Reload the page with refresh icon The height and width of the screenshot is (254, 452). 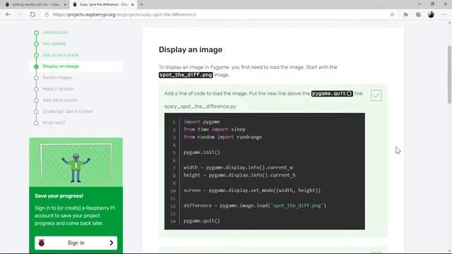[x=32, y=14]
